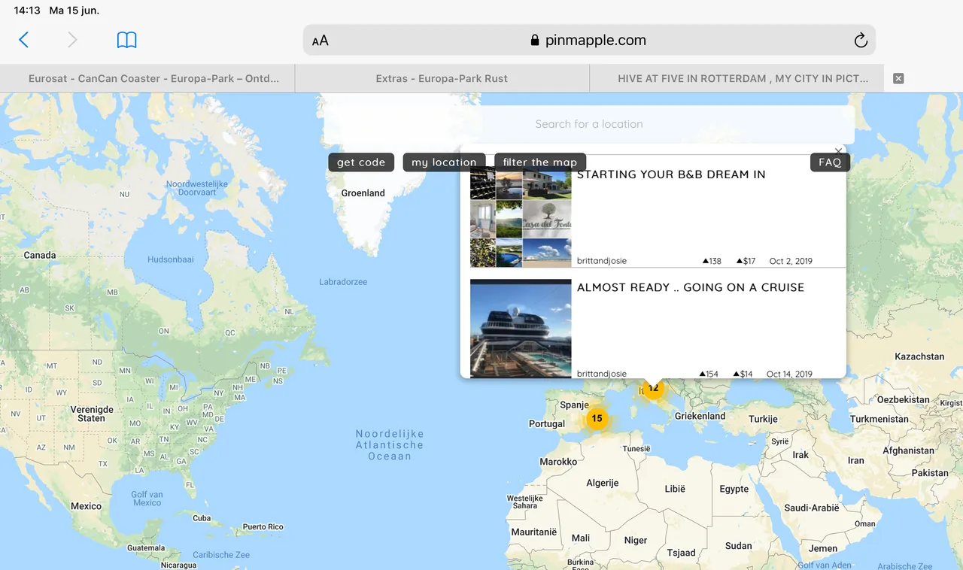This screenshot has width=963, height=570.
Task: Close the map post popup
Action: [x=839, y=151]
